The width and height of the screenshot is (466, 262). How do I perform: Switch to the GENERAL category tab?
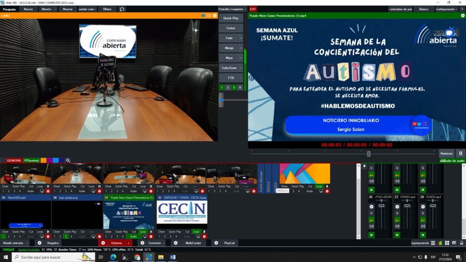click(x=14, y=161)
